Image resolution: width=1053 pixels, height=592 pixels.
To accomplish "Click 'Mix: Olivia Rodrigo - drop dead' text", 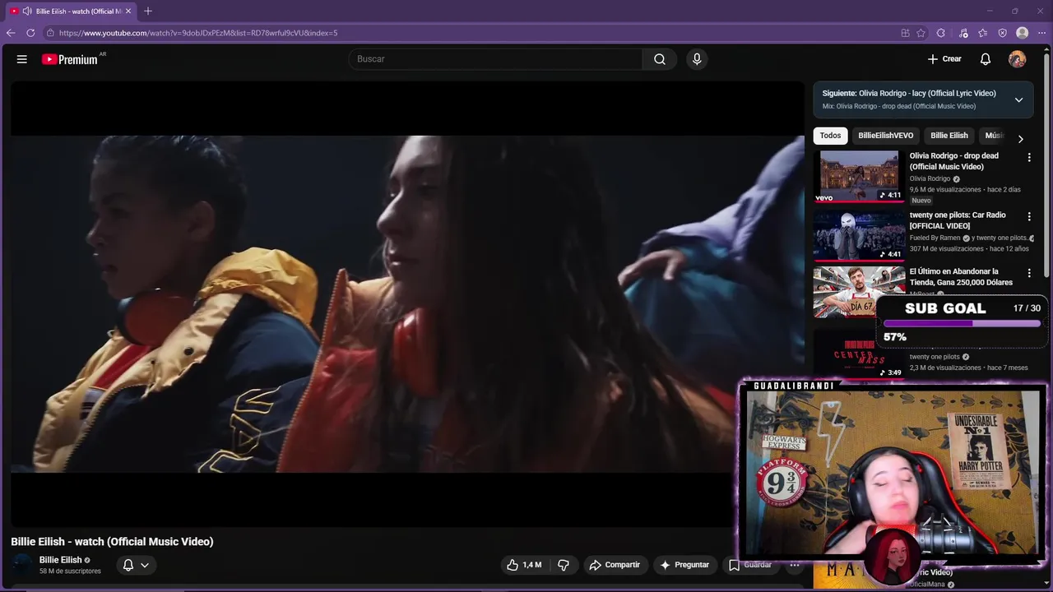I will pos(899,106).
